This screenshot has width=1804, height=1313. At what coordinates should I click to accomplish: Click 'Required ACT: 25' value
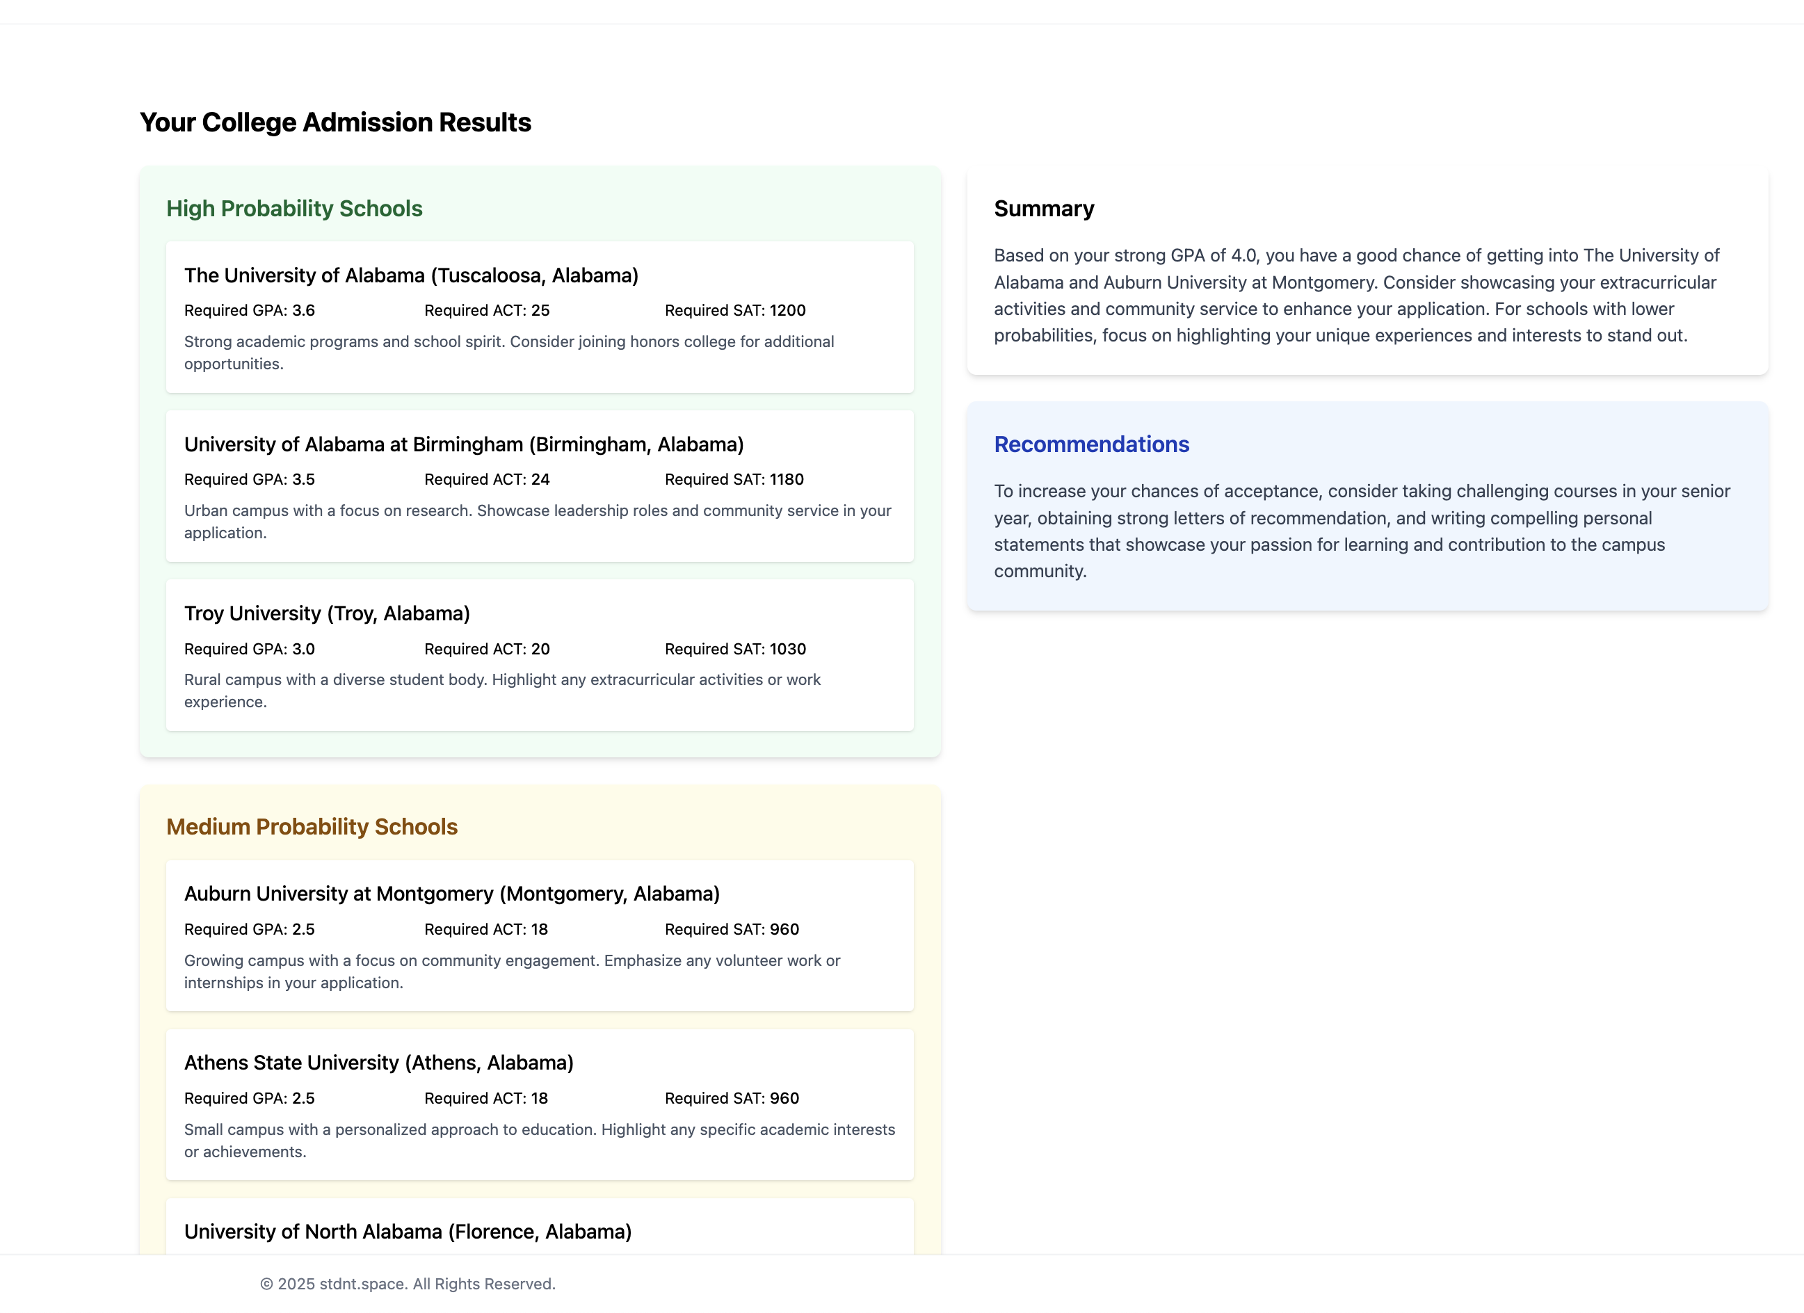click(x=487, y=310)
